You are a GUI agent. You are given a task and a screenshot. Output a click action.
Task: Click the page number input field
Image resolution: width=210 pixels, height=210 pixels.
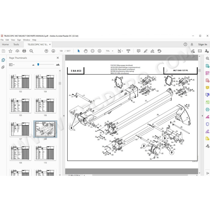click(61, 51)
